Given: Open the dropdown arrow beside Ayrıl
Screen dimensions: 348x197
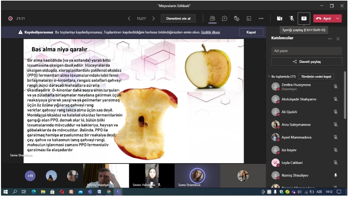Looking at the screenshot, I should 338,19.
